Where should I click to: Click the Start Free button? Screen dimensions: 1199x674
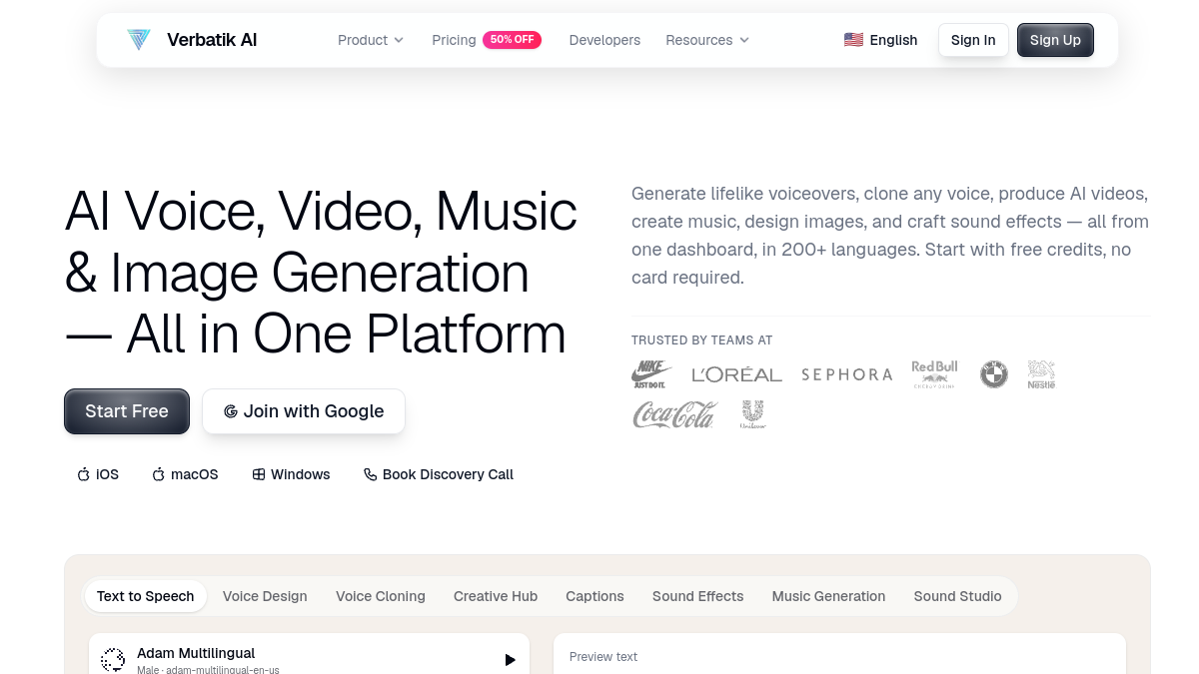click(127, 411)
